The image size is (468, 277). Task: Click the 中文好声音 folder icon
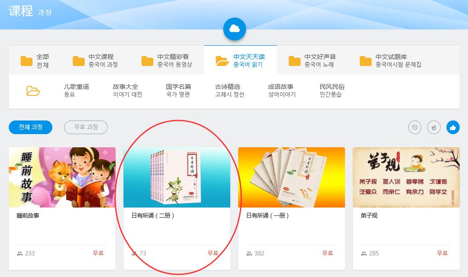[294, 61]
